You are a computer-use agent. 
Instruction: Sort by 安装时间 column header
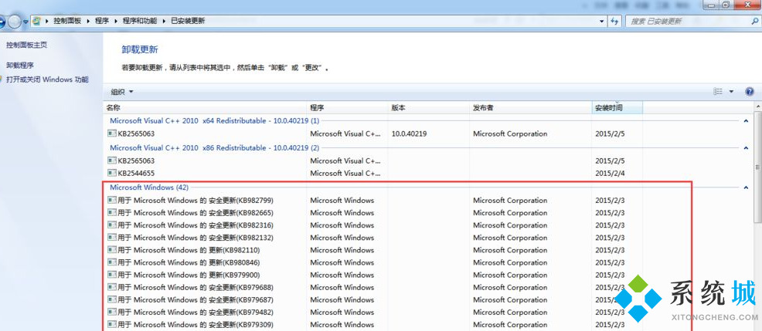point(617,108)
